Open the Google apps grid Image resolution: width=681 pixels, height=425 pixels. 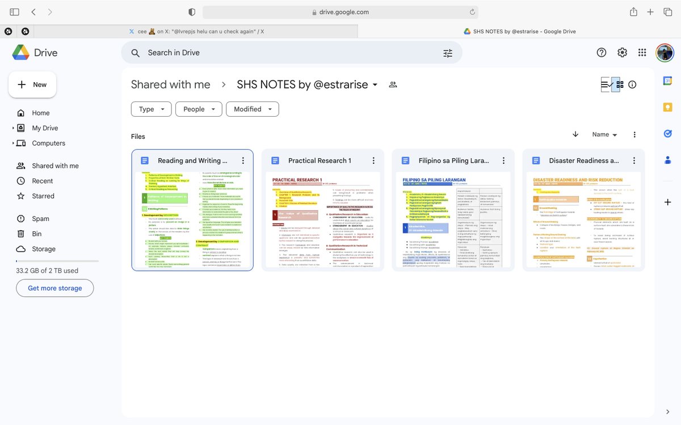pyautogui.click(x=642, y=53)
